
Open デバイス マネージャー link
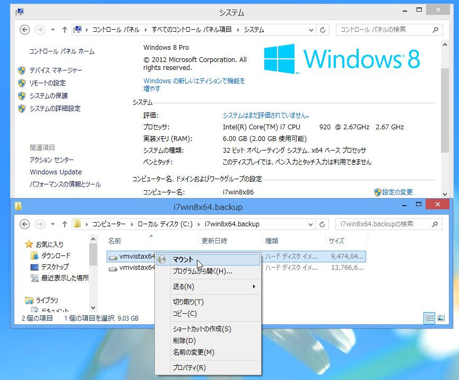(x=56, y=70)
